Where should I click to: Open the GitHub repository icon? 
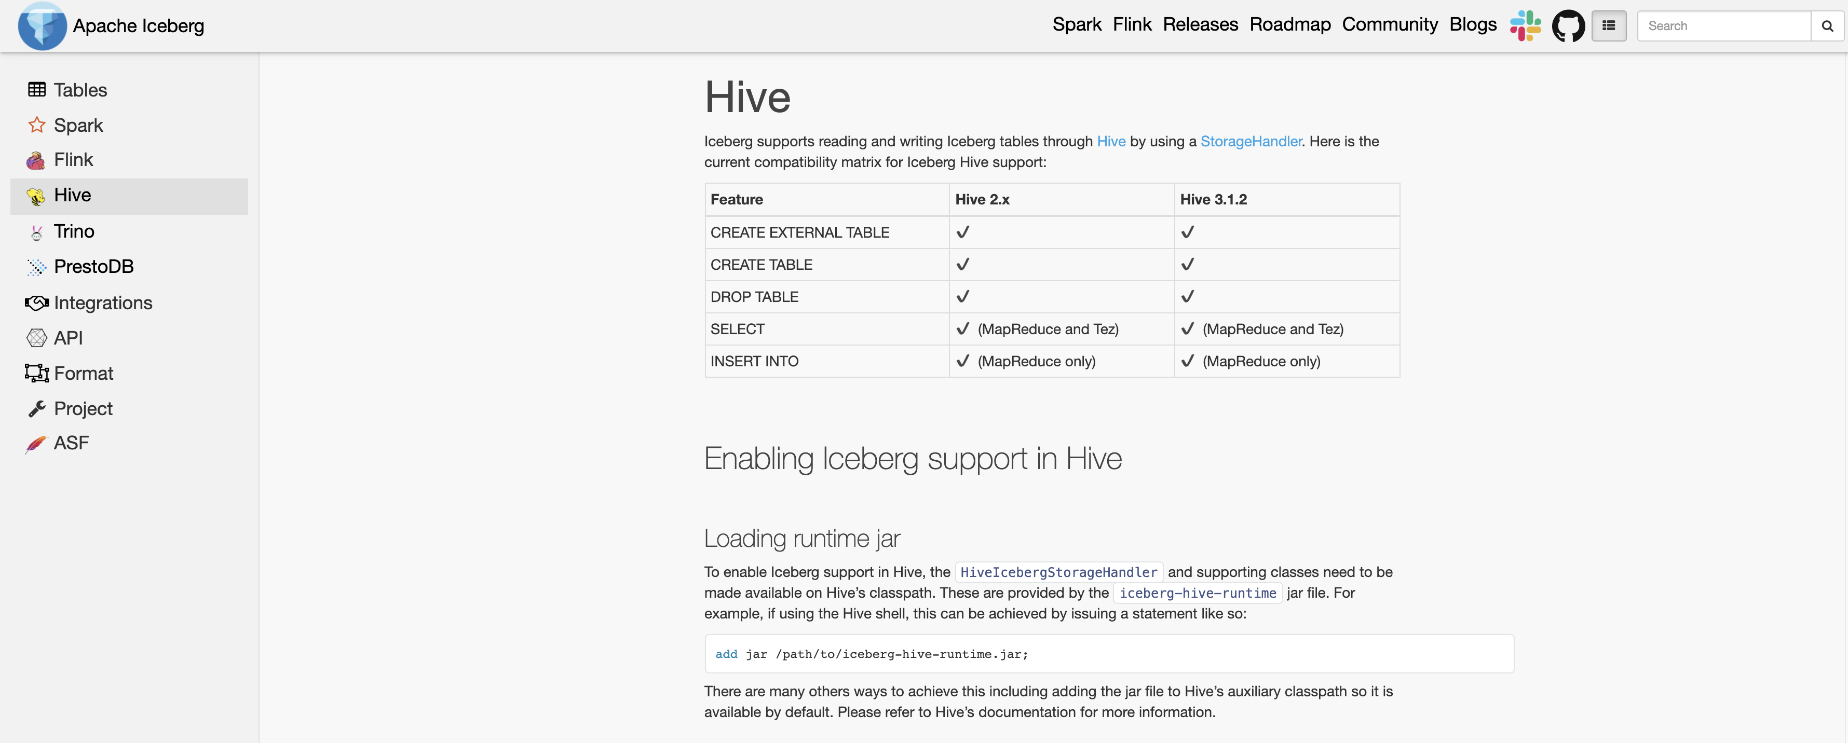(1568, 26)
